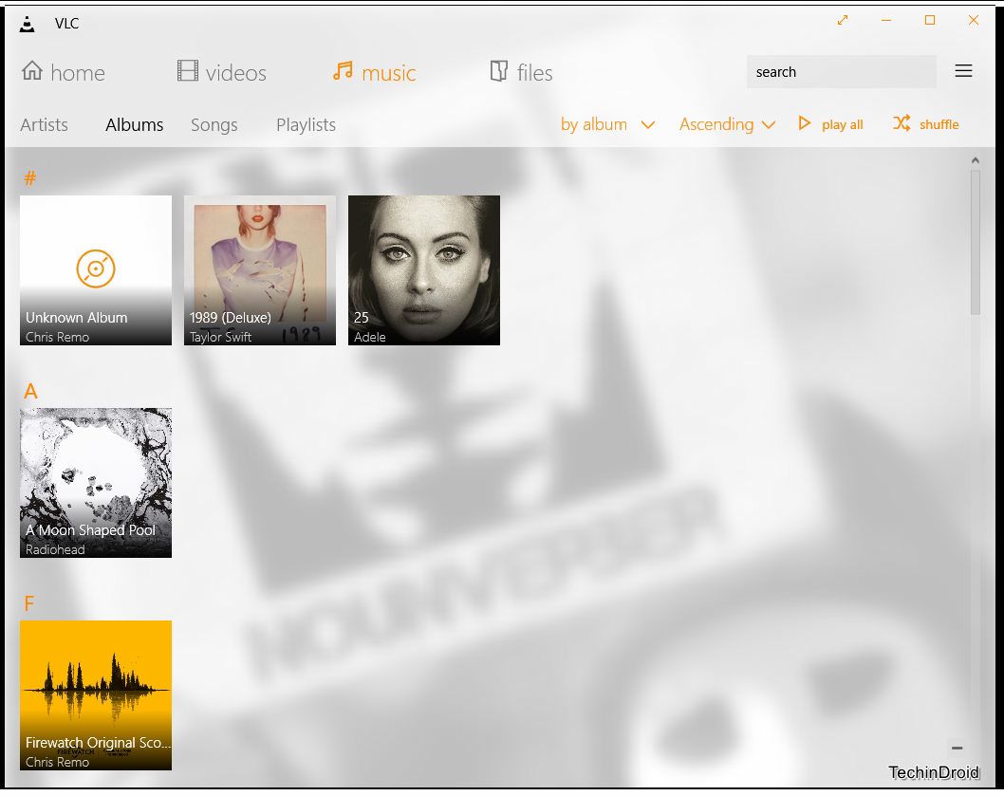The width and height of the screenshot is (1004, 796).
Task: Click the 'F' group header
Action: (28, 603)
